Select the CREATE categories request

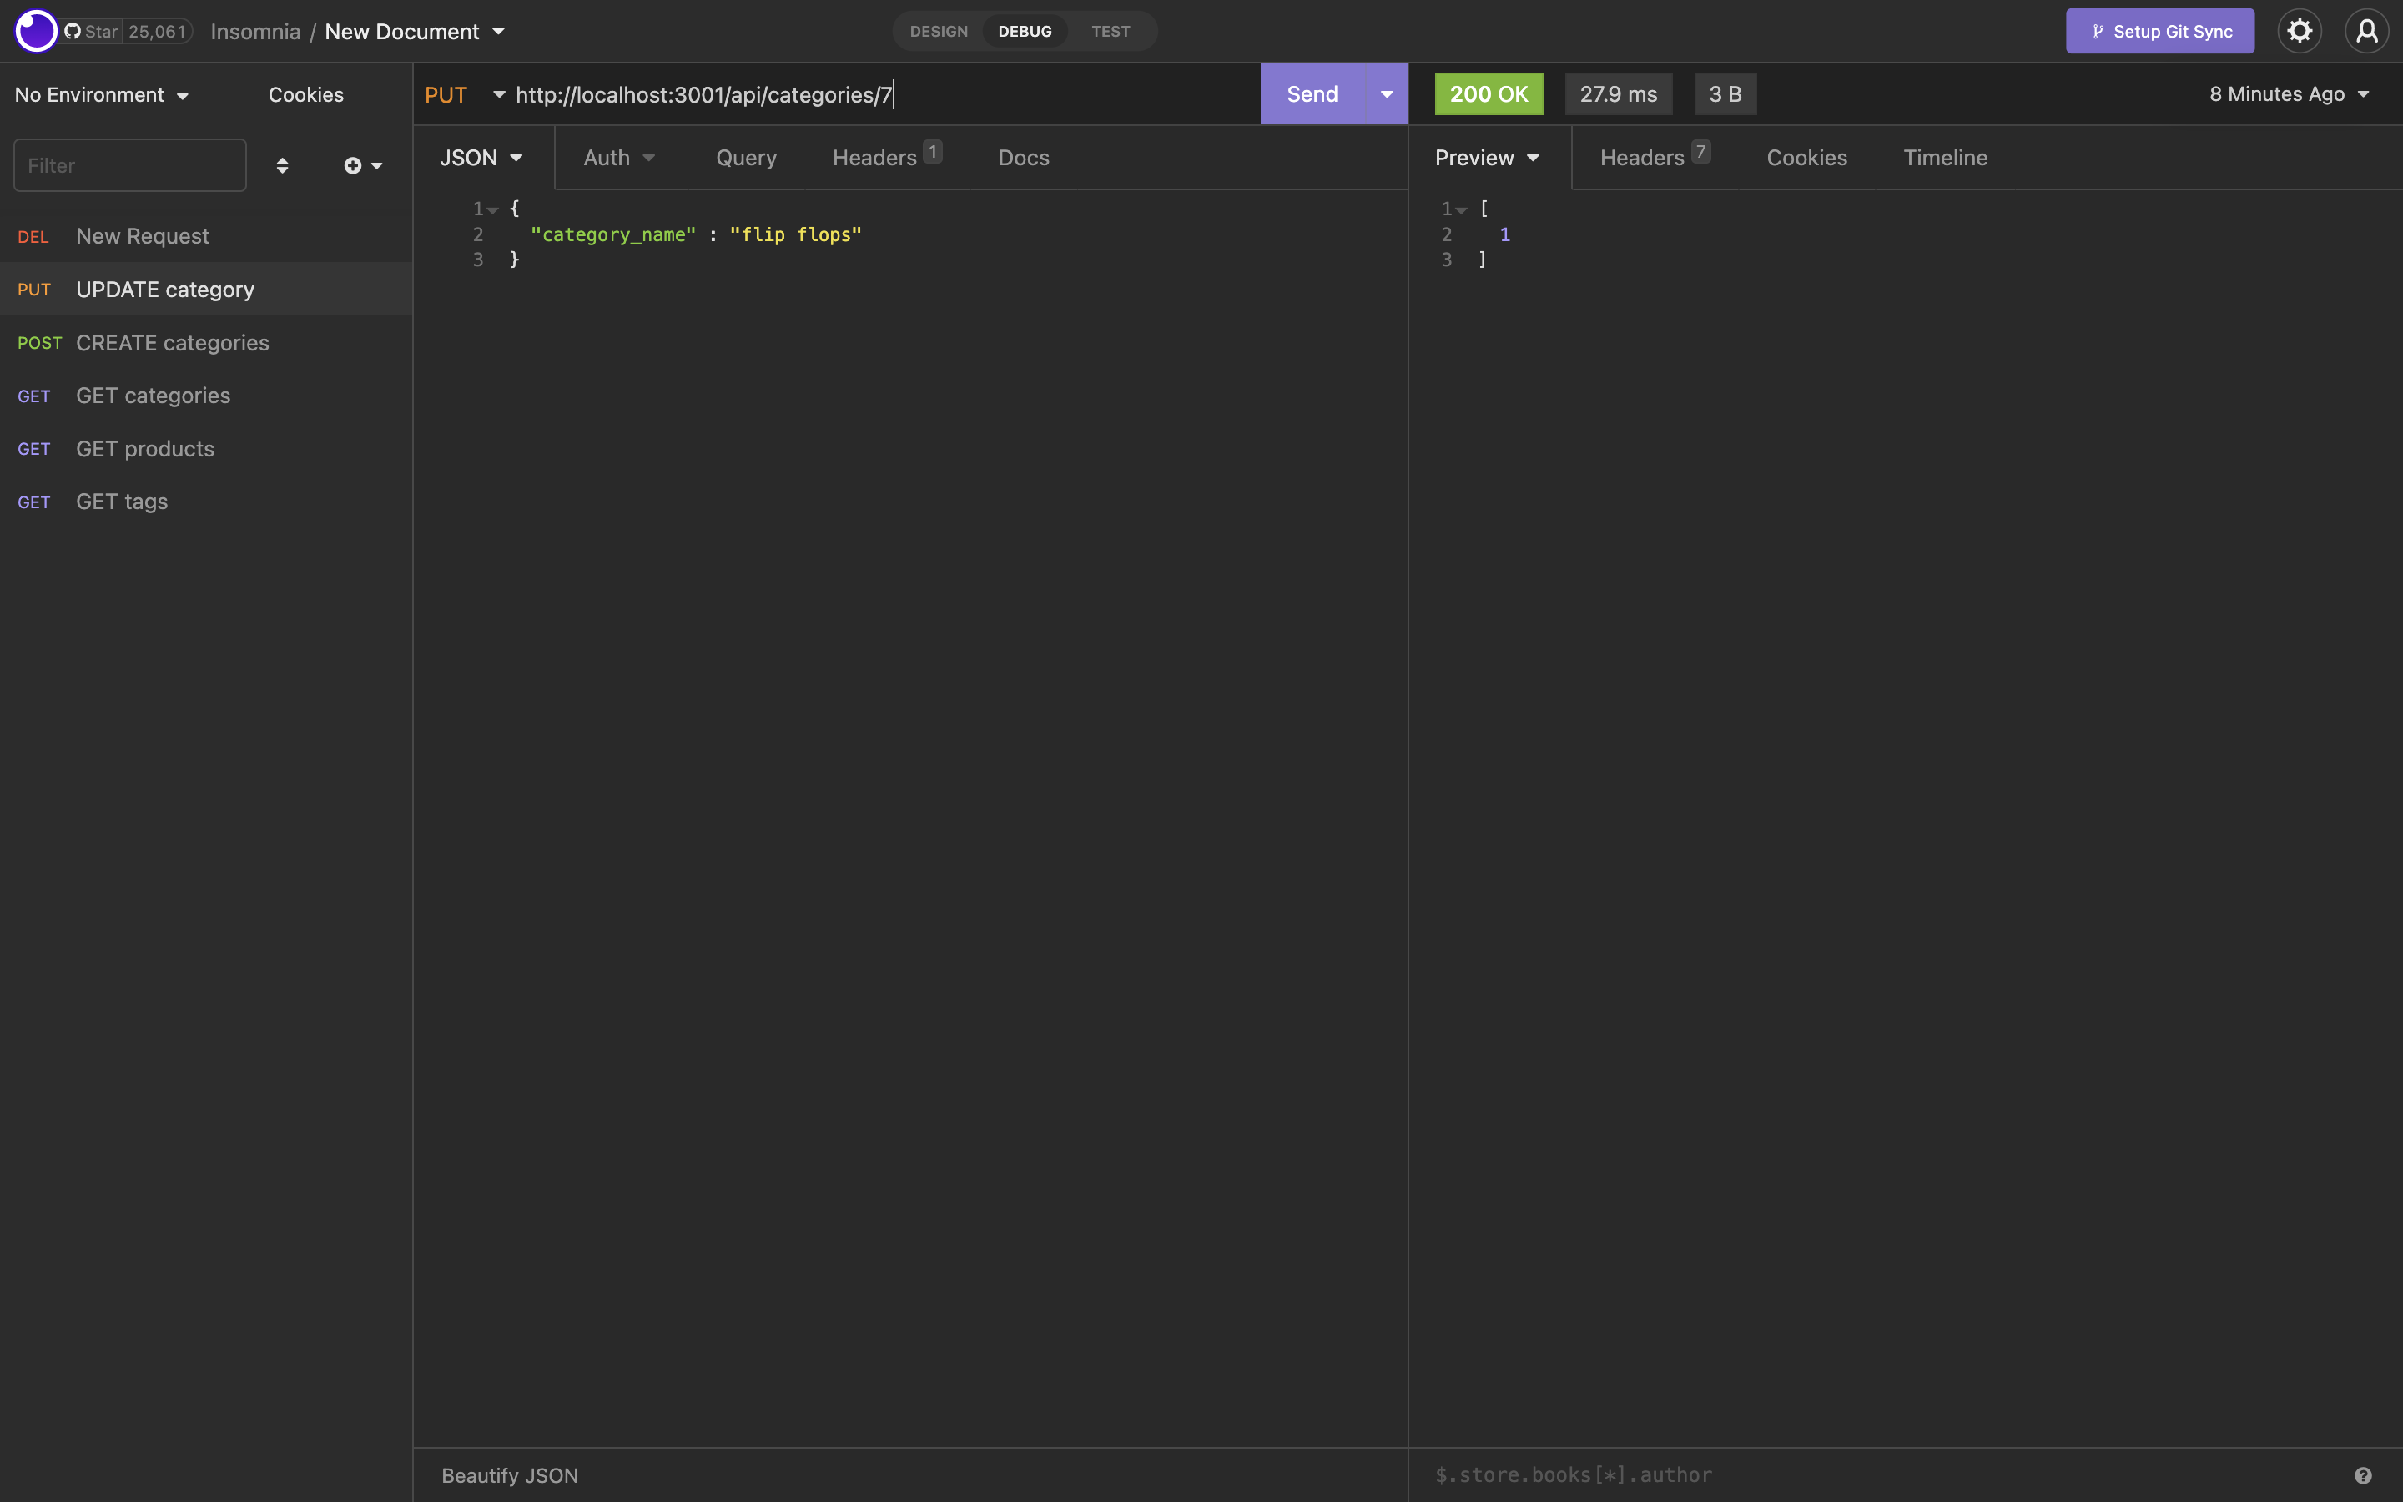pos(205,343)
